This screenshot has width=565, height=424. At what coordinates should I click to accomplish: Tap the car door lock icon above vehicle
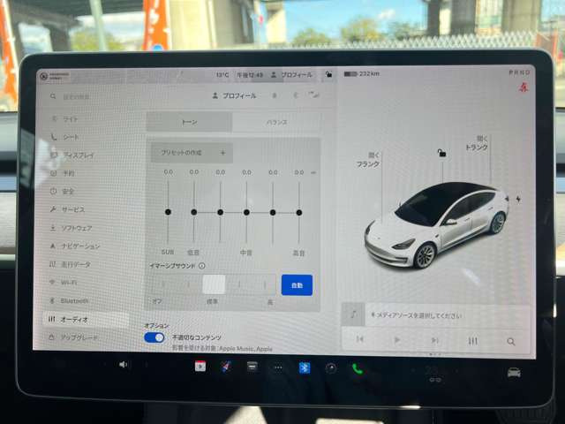[x=441, y=154]
